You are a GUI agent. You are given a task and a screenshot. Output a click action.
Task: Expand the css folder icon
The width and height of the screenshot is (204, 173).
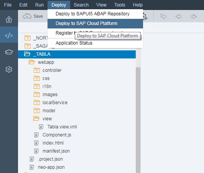tap(37, 78)
